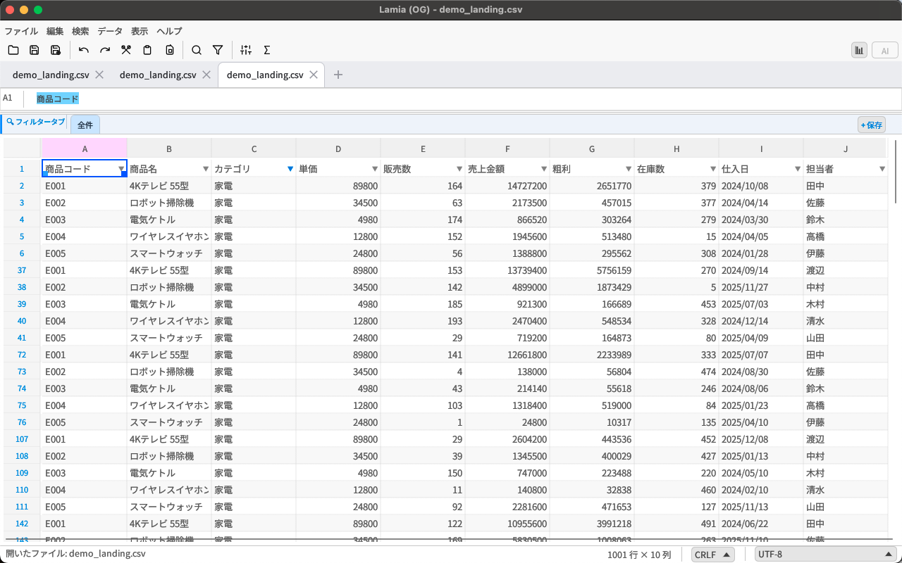Toggle the bar chart panel button
Viewport: 902px width, 563px height.
tap(859, 50)
